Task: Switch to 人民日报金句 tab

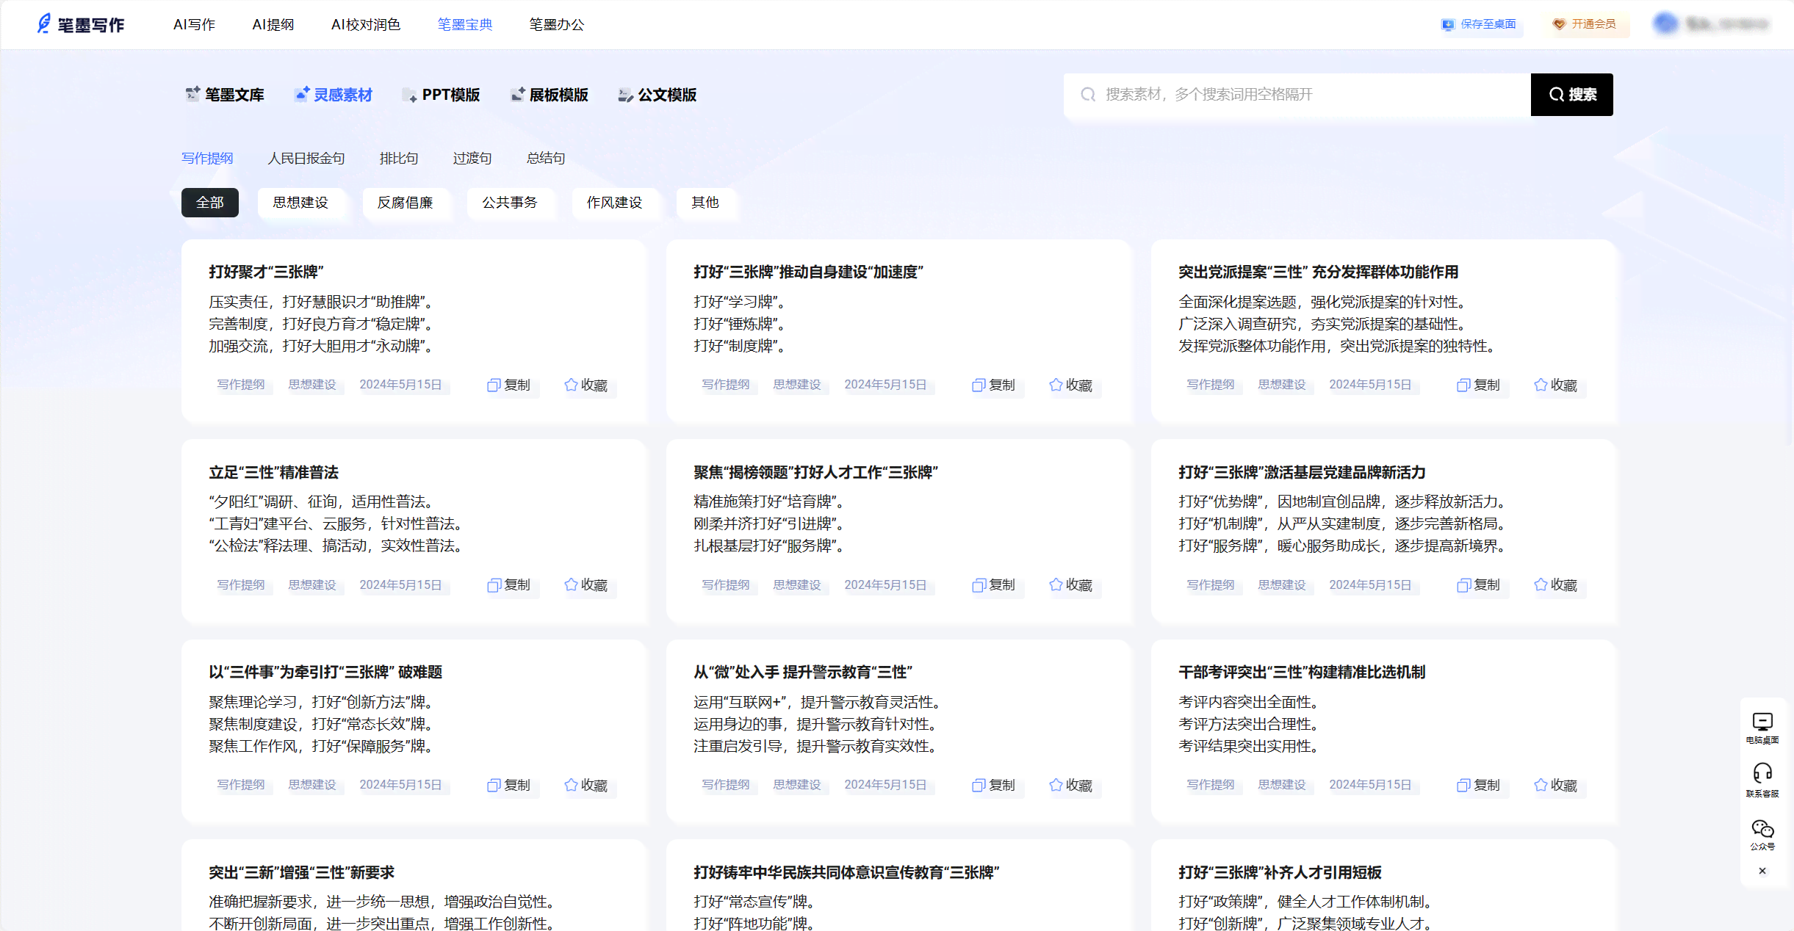Action: (306, 158)
